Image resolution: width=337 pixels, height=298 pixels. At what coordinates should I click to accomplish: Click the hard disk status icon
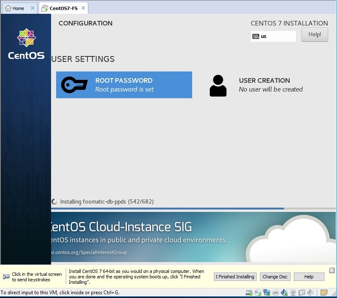point(249,293)
